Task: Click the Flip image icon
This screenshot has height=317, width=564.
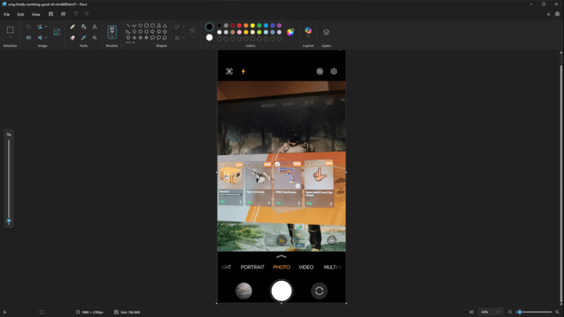Action: (x=40, y=38)
